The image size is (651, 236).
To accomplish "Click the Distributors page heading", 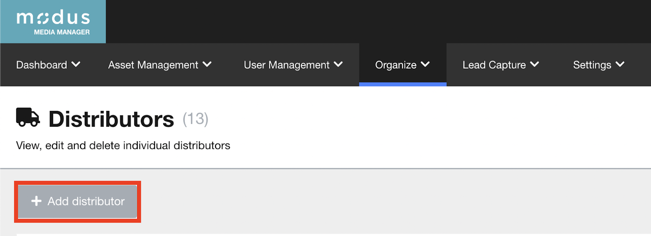I will pos(111,119).
